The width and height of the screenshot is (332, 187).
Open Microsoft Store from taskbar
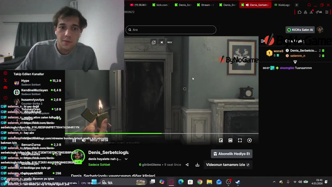190,182
